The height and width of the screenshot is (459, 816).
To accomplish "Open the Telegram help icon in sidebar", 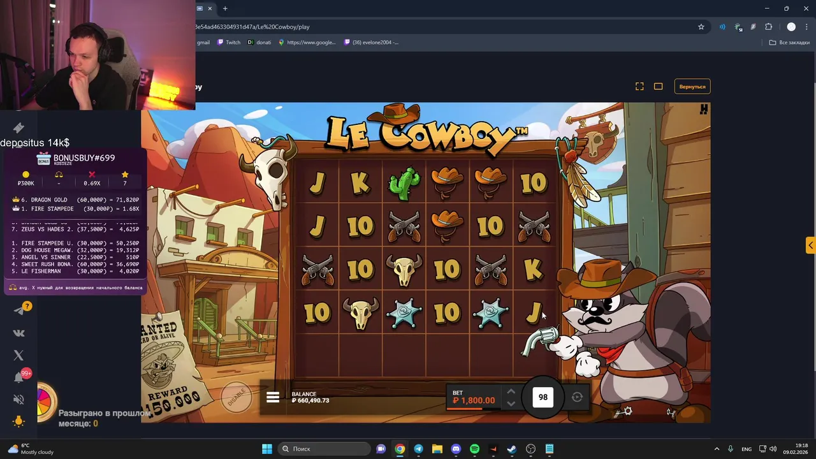I will (x=18, y=310).
